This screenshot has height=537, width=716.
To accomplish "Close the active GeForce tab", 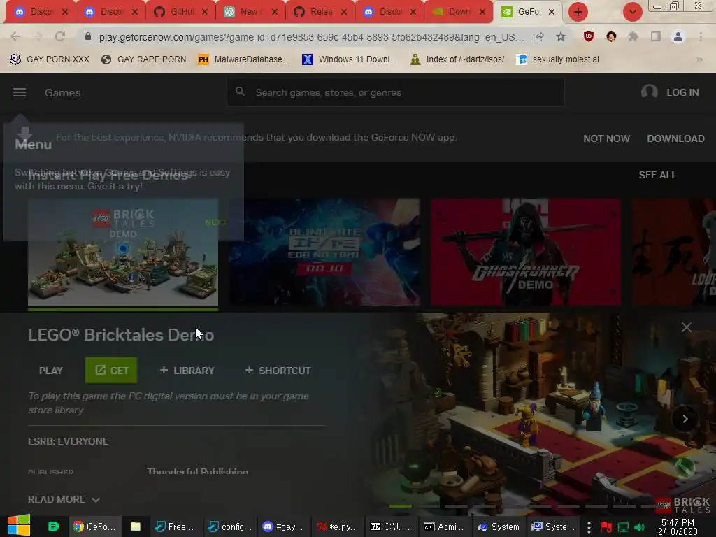I will 552,12.
